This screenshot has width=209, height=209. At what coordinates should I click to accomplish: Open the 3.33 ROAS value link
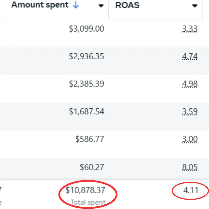[190, 29]
